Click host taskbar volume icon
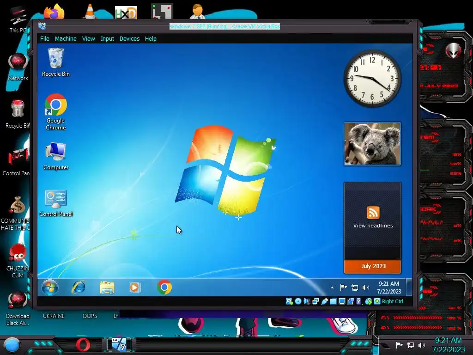 point(422,345)
